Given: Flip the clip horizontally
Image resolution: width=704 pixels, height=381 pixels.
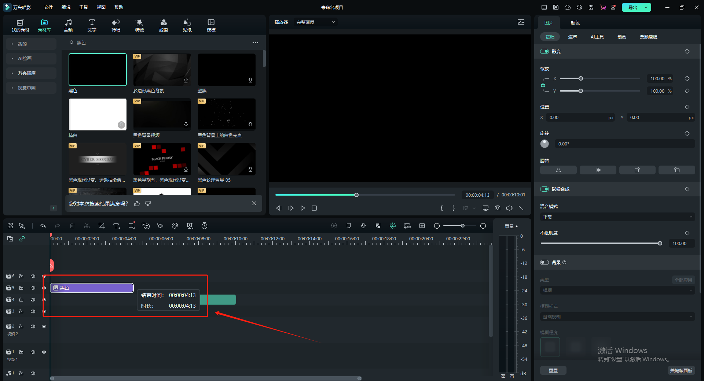Looking at the screenshot, I should pyautogui.click(x=558, y=170).
